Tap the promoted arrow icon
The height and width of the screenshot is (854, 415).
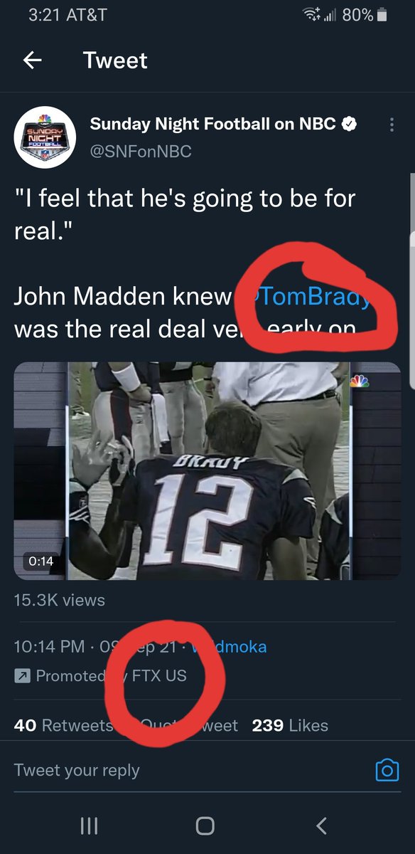coord(22,675)
